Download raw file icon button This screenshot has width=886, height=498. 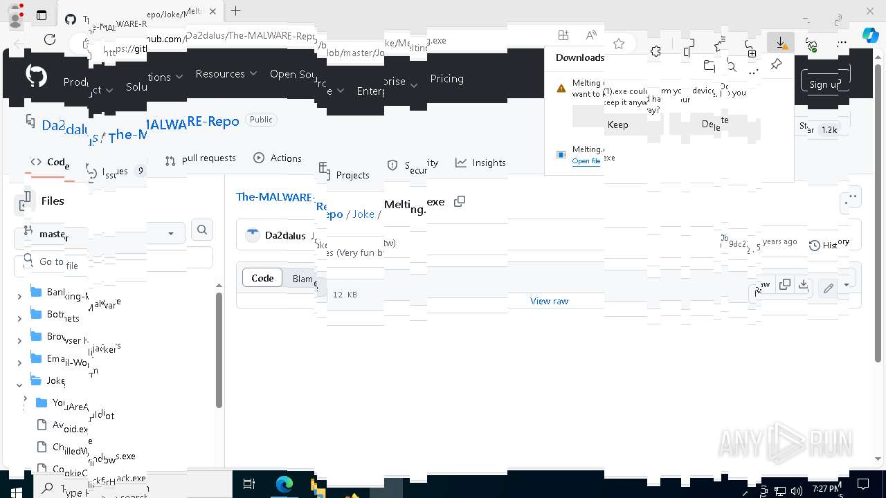803,284
